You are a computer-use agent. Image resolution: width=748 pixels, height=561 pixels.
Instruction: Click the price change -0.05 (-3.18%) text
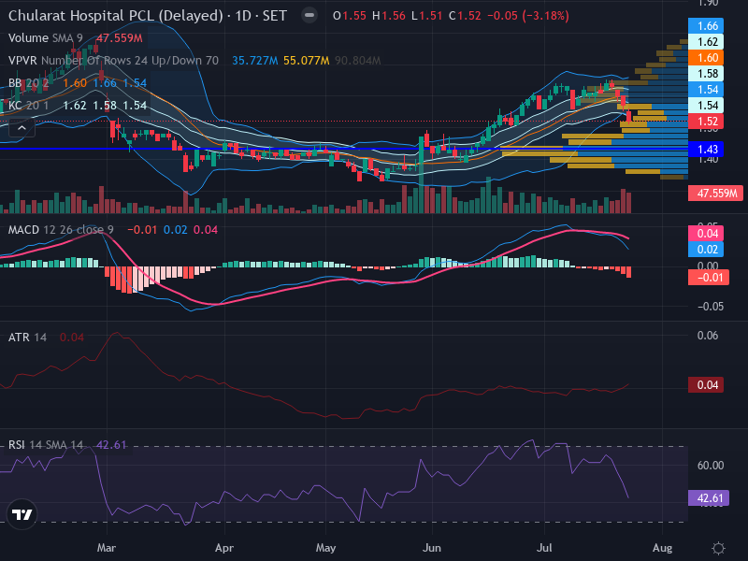pyautogui.click(x=528, y=16)
